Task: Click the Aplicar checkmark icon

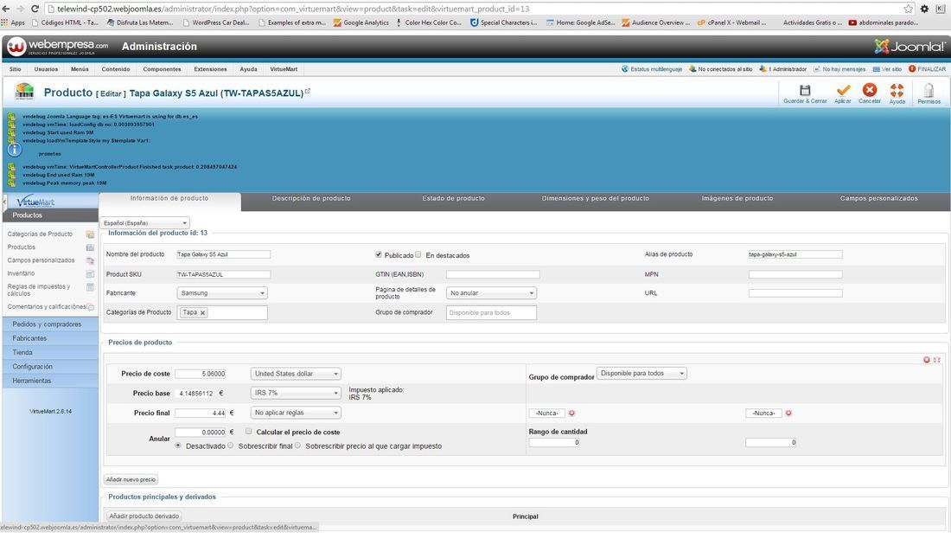Action: point(842,90)
